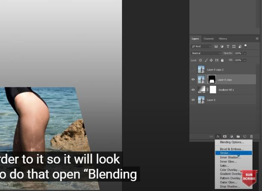Screen dimensions: 262x191
Task: Select Layer 0 copy 2 thumbnail
Action: click(x=201, y=69)
